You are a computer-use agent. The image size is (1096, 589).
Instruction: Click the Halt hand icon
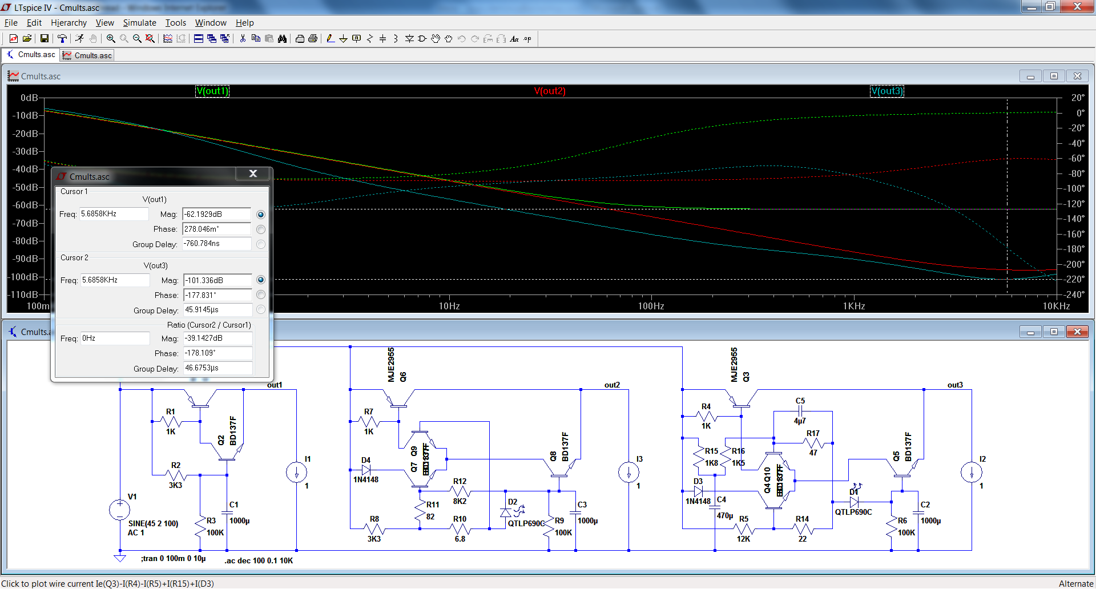click(93, 39)
